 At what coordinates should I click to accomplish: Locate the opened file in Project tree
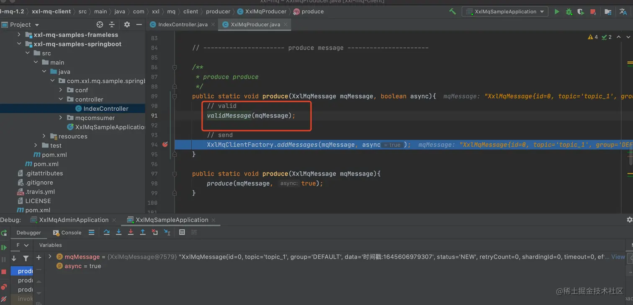click(100, 25)
